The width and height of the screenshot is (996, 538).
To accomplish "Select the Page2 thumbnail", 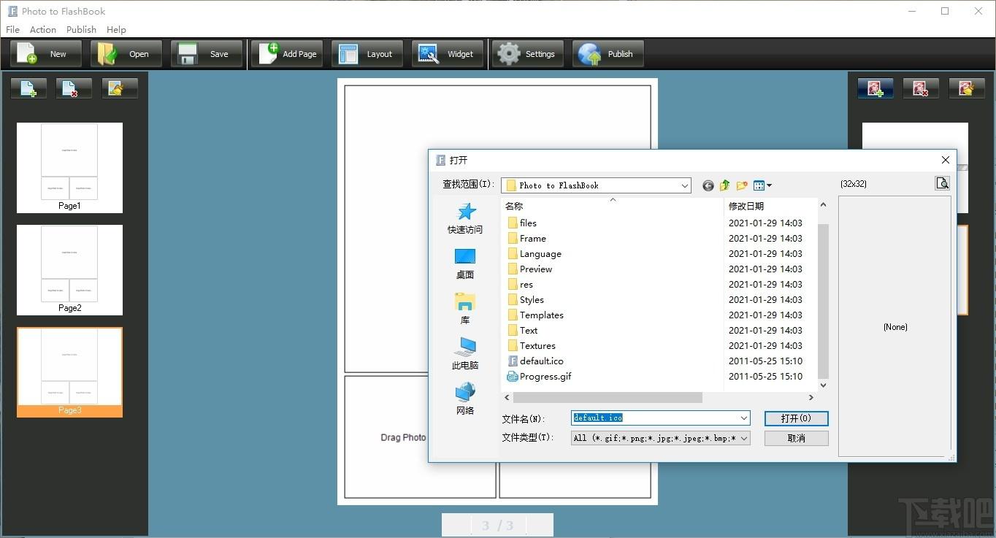I will [x=69, y=270].
